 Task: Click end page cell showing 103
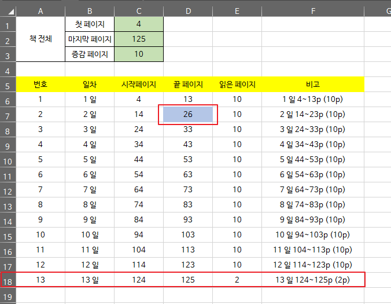(x=188, y=235)
